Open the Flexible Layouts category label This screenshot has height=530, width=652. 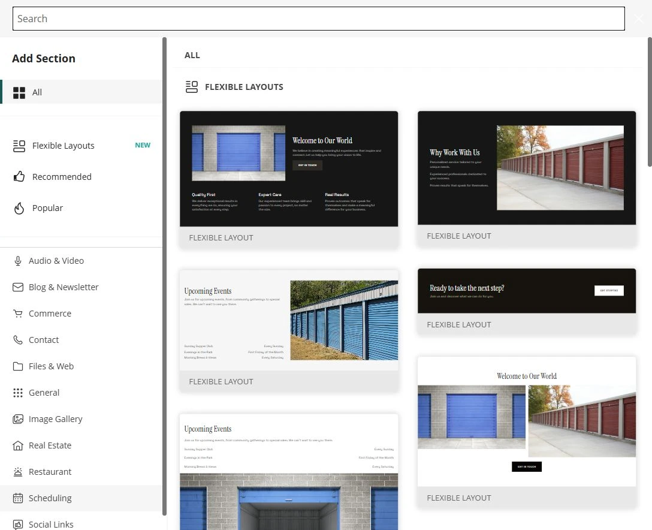tap(63, 146)
